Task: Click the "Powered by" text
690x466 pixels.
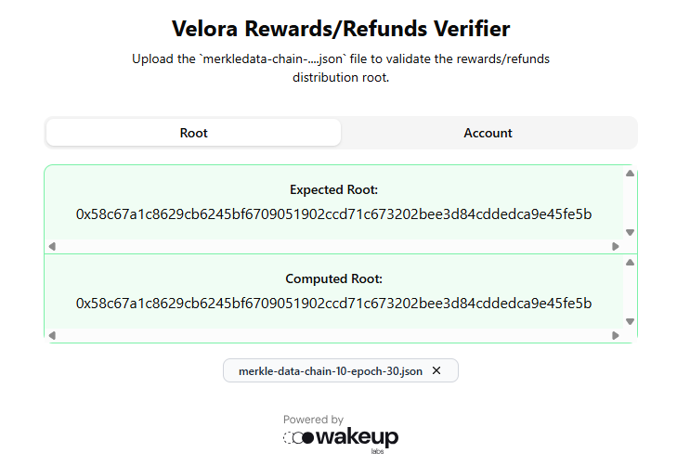Action: click(x=313, y=420)
